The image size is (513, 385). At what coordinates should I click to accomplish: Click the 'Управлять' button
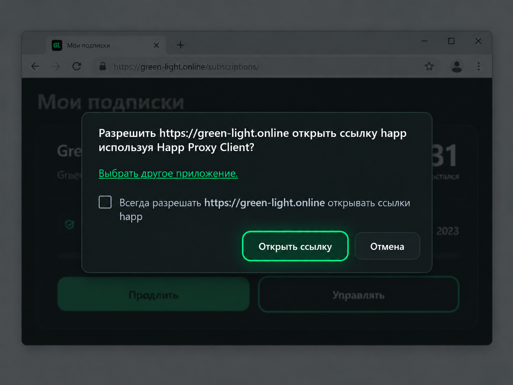359,294
